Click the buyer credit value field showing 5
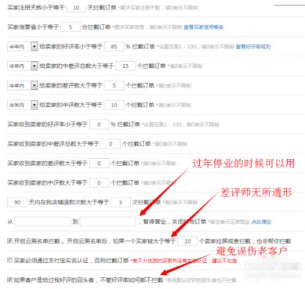The image size is (305, 289). (x=71, y=27)
